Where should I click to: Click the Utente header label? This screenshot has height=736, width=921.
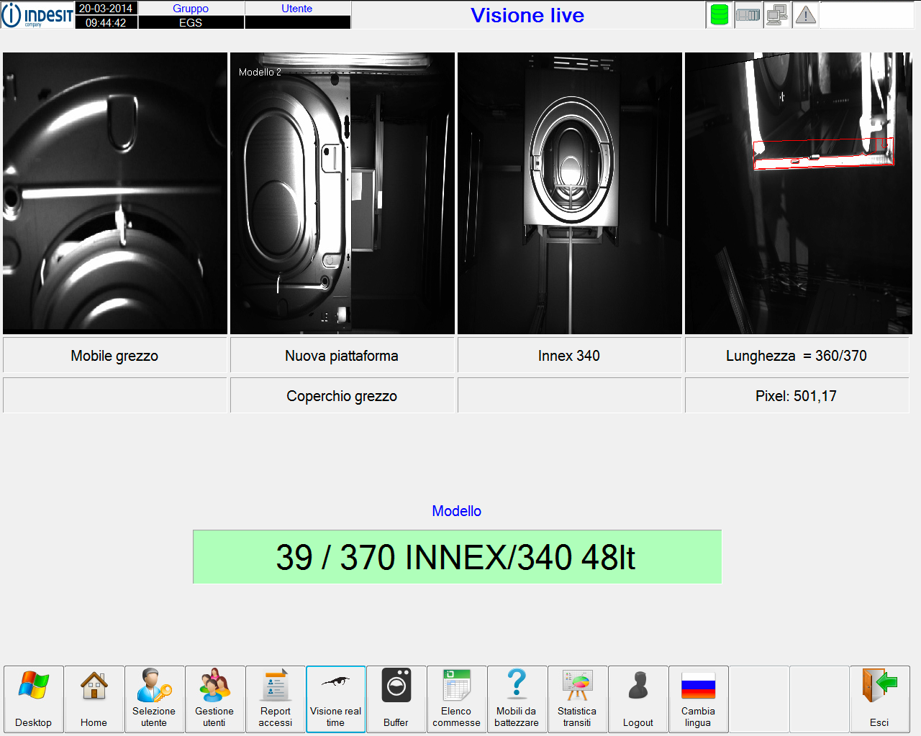pyautogui.click(x=297, y=9)
